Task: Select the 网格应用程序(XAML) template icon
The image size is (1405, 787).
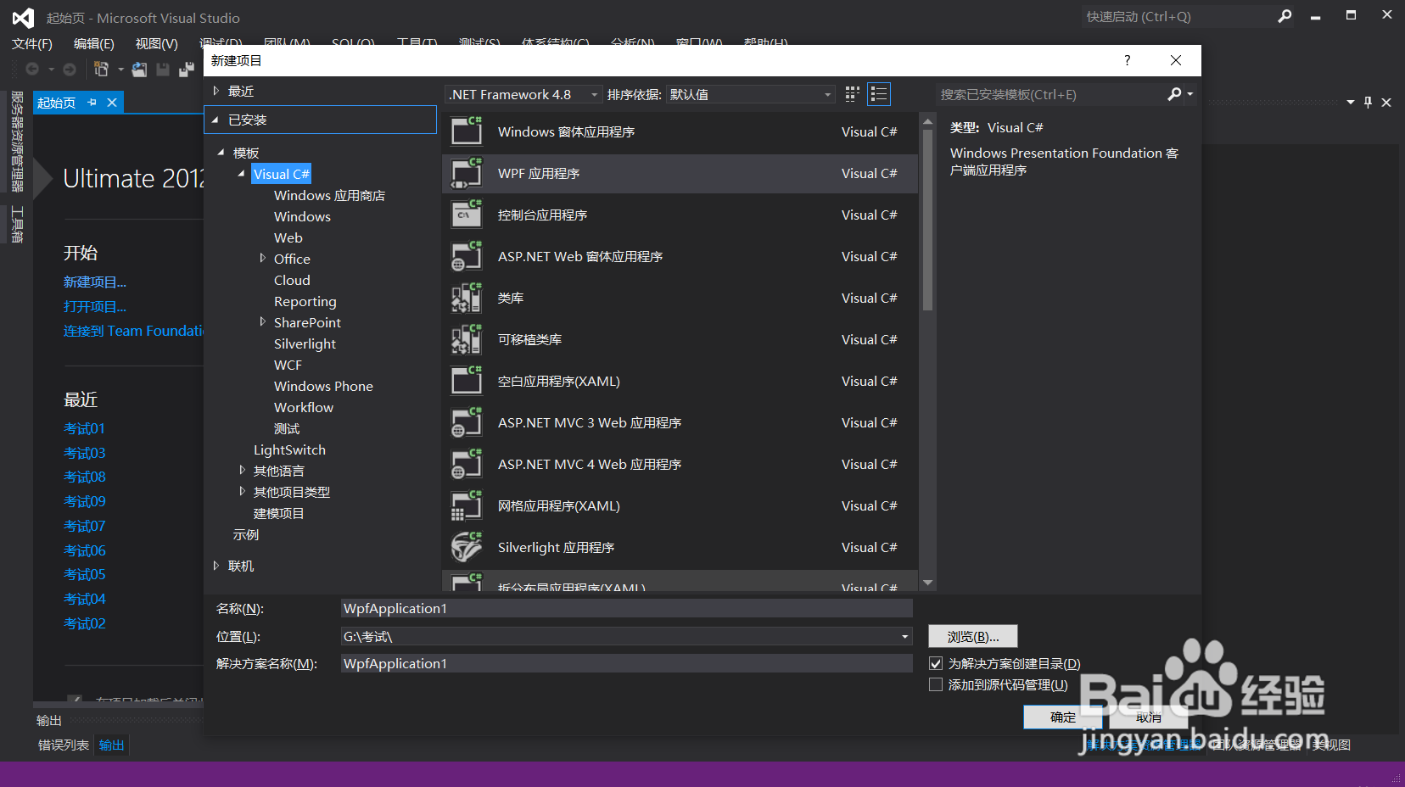Action: pos(467,505)
